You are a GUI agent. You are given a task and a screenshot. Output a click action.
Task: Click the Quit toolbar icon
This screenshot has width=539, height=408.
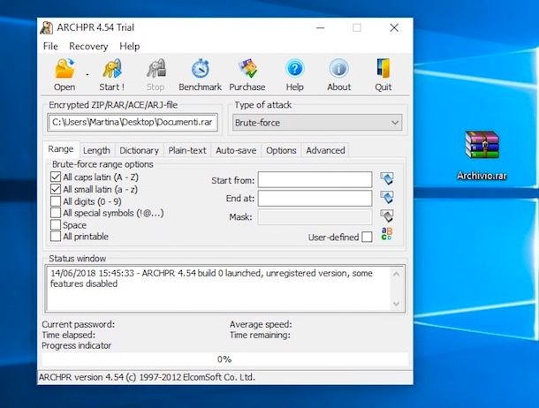pos(383,68)
